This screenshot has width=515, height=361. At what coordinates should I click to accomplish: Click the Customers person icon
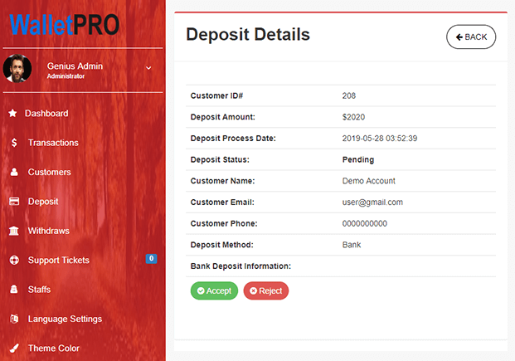click(14, 172)
